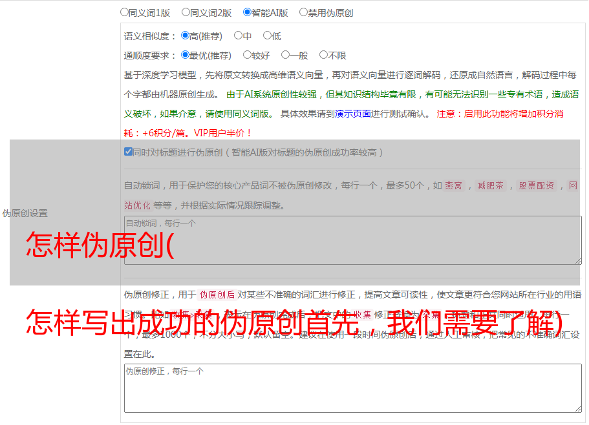
Task: Click the 伪原创设置 label
Action: (x=25, y=213)
